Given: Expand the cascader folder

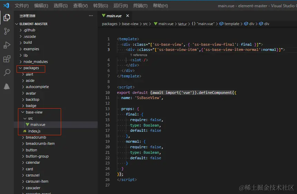Looking at the screenshot, I should pyautogui.click(x=56, y=188).
